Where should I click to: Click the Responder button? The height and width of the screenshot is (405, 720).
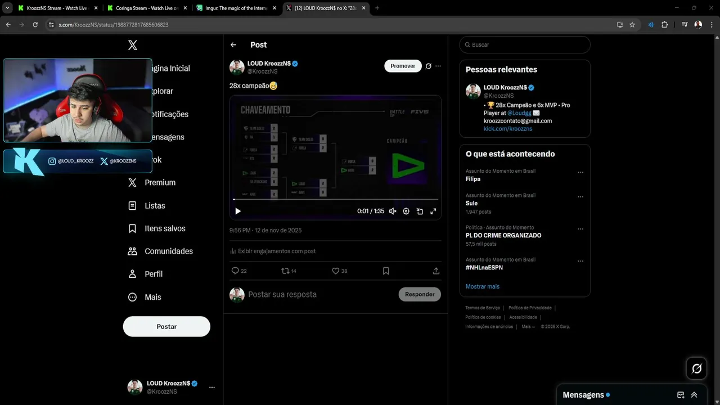coord(420,294)
